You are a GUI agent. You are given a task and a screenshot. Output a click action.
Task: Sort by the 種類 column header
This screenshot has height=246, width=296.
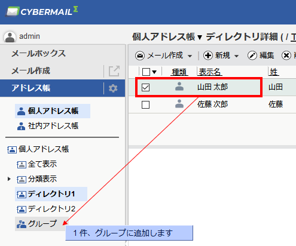179,72
